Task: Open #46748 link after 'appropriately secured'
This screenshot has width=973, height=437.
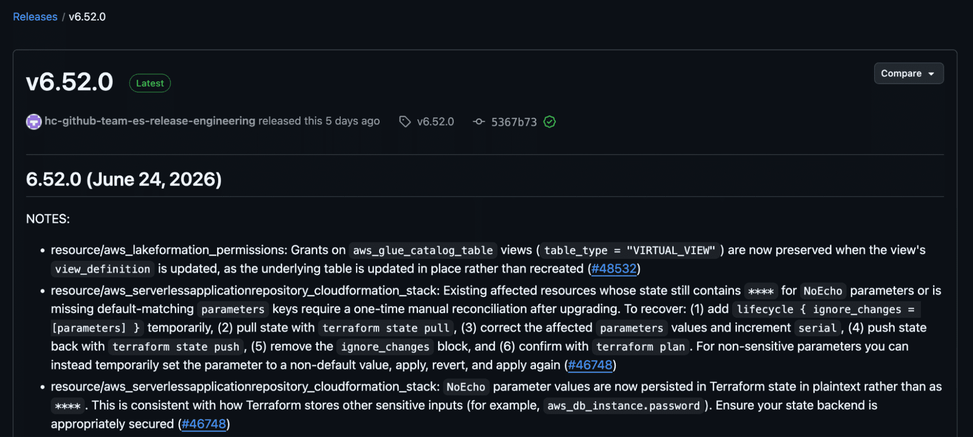Action: click(x=204, y=424)
